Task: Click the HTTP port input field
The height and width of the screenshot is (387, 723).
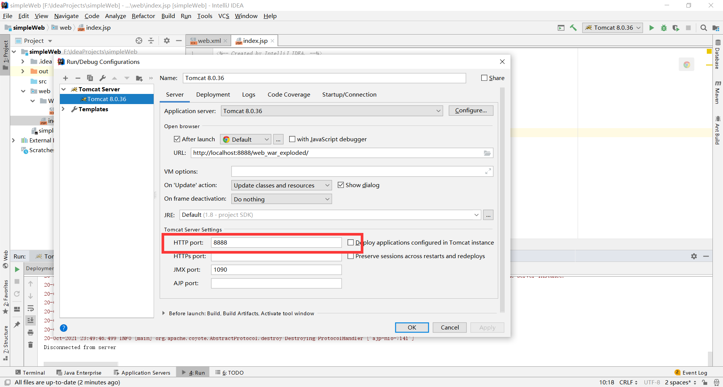Action: click(276, 243)
